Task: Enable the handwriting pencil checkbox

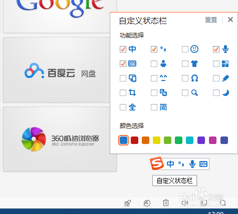Action: pos(216,78)
